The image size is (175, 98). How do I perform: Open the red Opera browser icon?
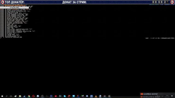point(33,96)
